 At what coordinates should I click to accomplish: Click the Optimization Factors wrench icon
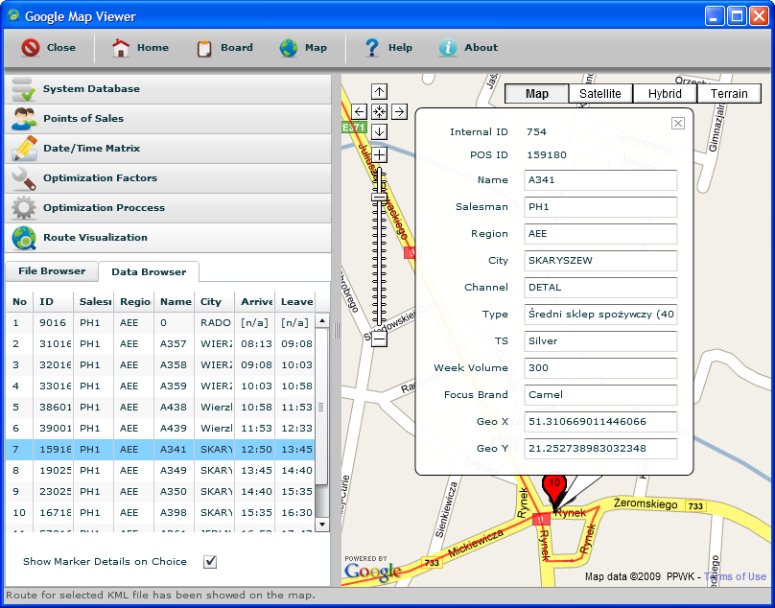(24, 178)
